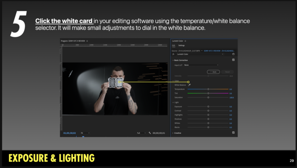Select the Program: SONY A7C II REVIEW tab

click(x=73, y=41)
